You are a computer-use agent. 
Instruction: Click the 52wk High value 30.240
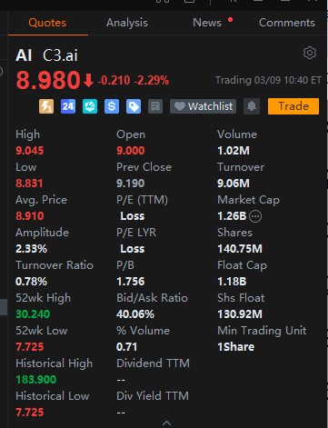[33, 314]
